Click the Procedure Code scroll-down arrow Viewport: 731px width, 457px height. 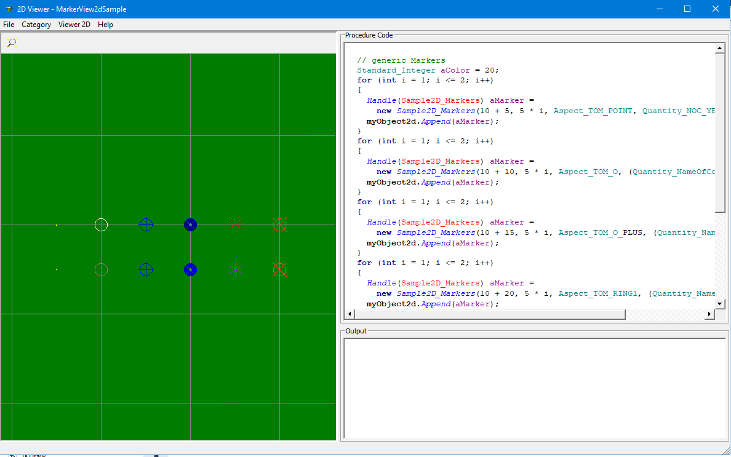pos(720,304)
